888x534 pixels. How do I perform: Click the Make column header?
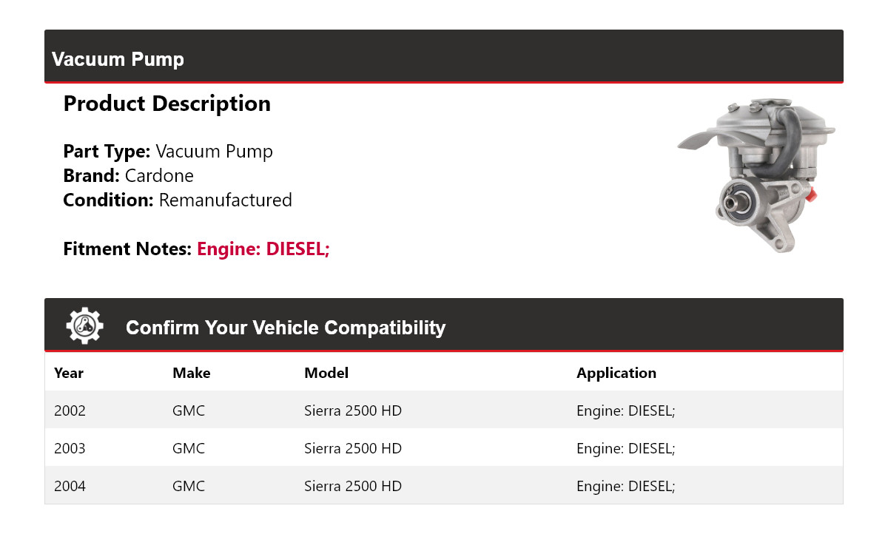click(x=191, y=373)
